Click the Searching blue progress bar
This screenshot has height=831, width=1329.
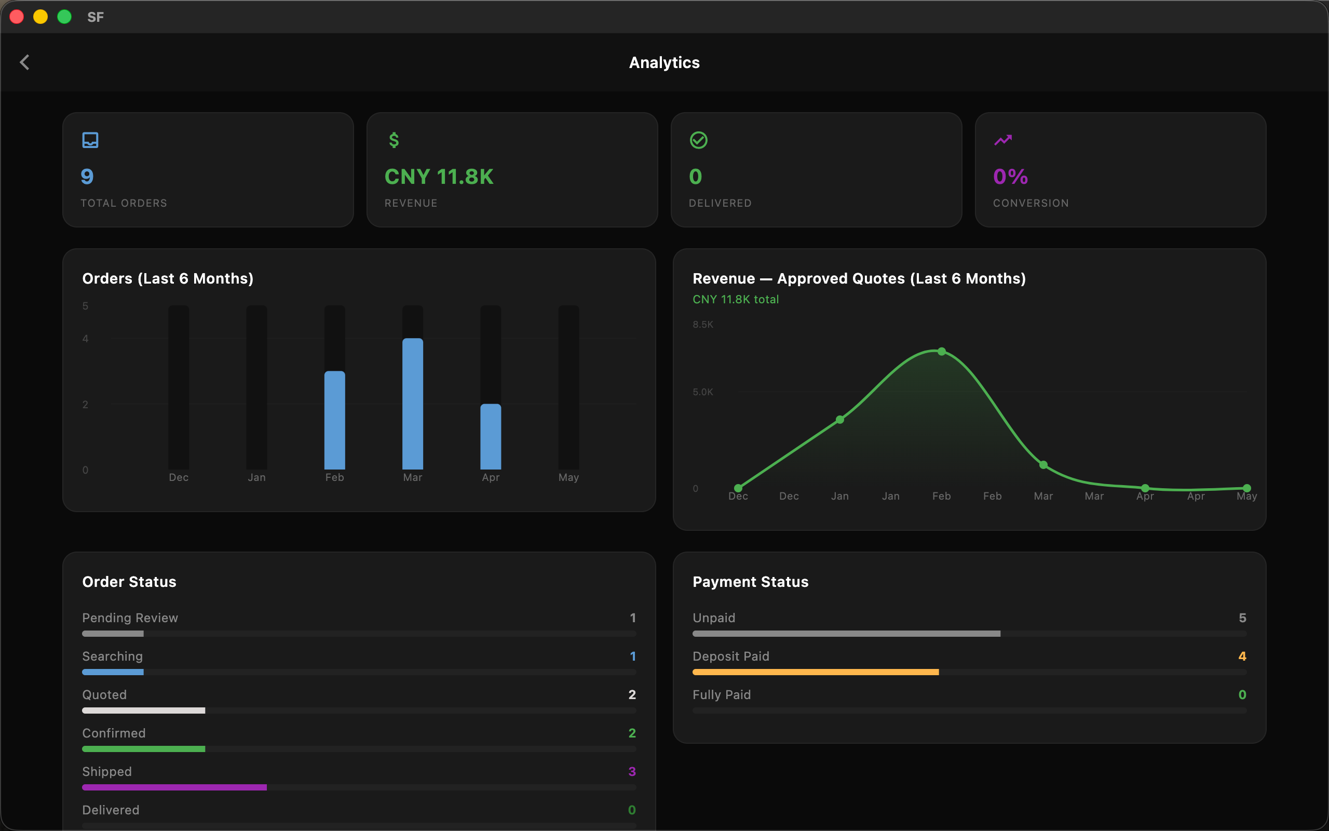pyautogui.click(x=359, y=672)
